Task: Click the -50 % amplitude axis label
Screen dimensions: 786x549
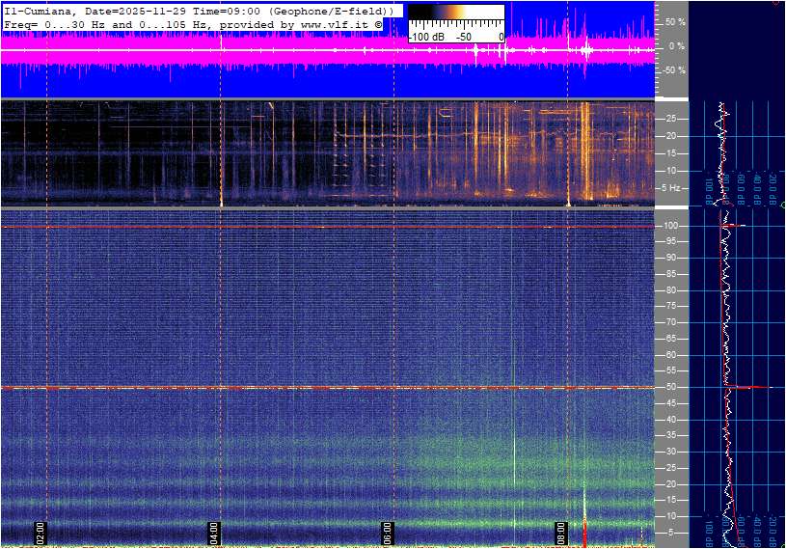Action: 674,70
